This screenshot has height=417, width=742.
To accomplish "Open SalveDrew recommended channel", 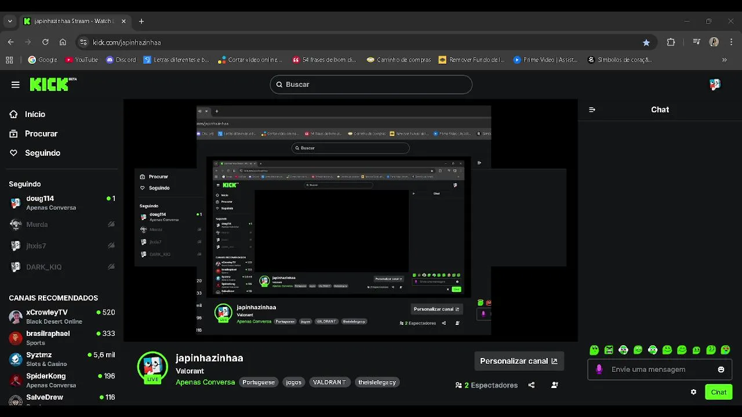I will pos(62,400).
